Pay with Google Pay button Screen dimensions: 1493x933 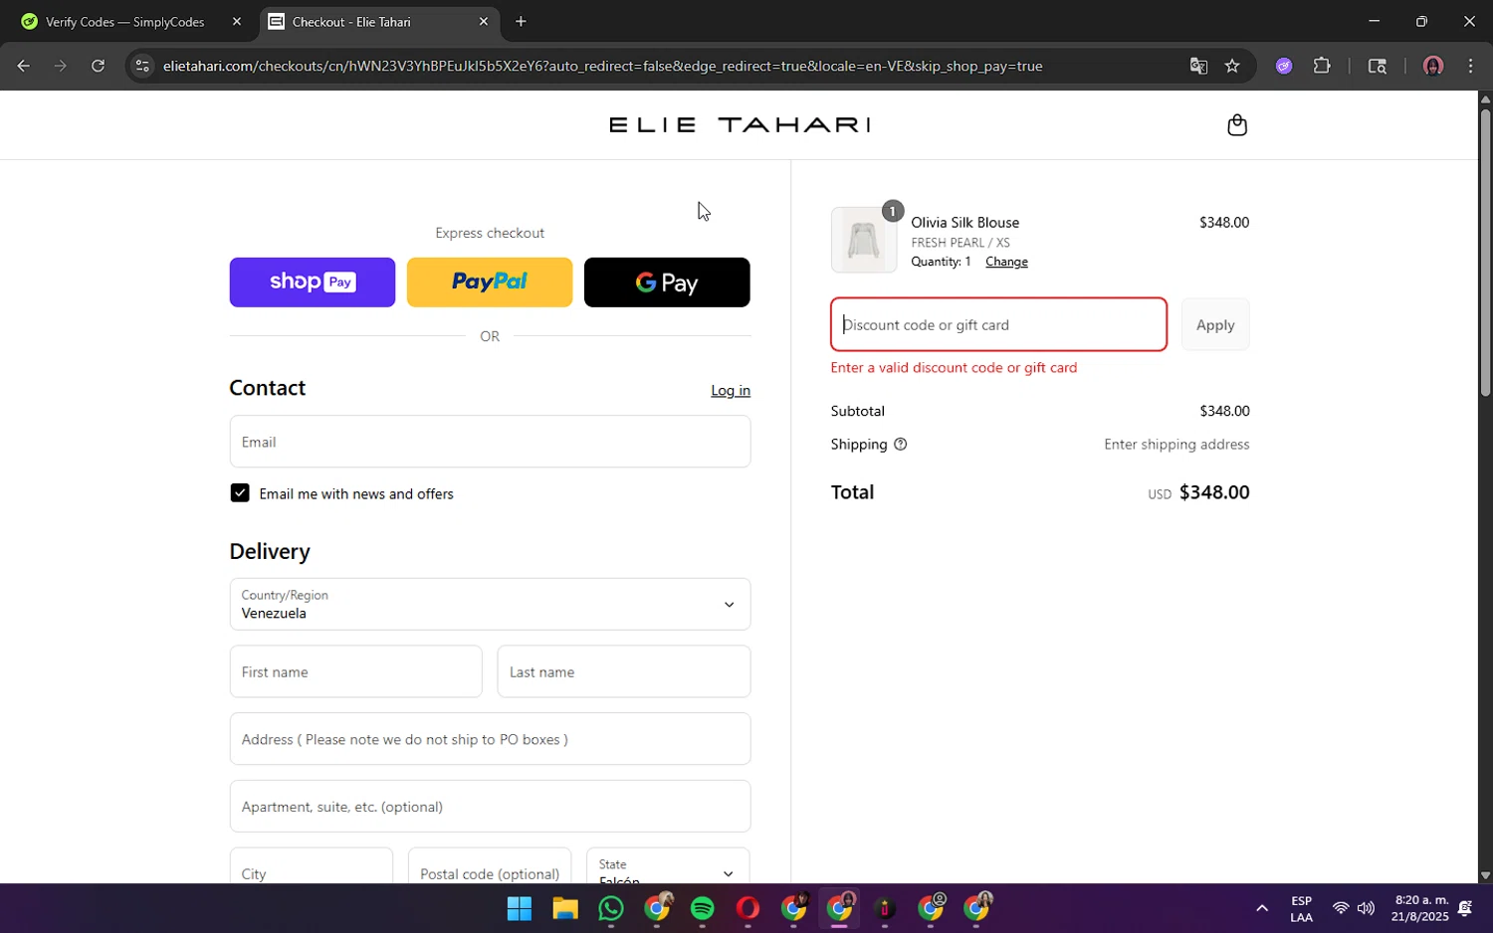(x=667, y=282)
